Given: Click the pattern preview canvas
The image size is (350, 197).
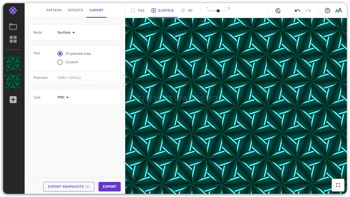Looking at the screenshot, I should [236, 106].
